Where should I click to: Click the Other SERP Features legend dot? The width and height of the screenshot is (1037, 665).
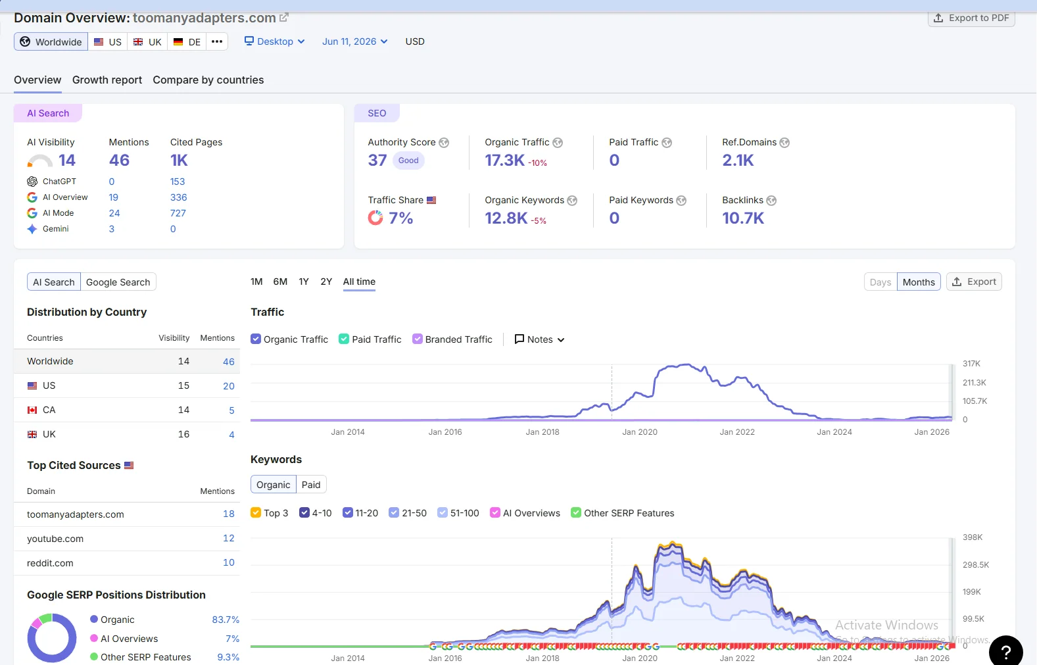pyautogui.click(x=94, y=657)
